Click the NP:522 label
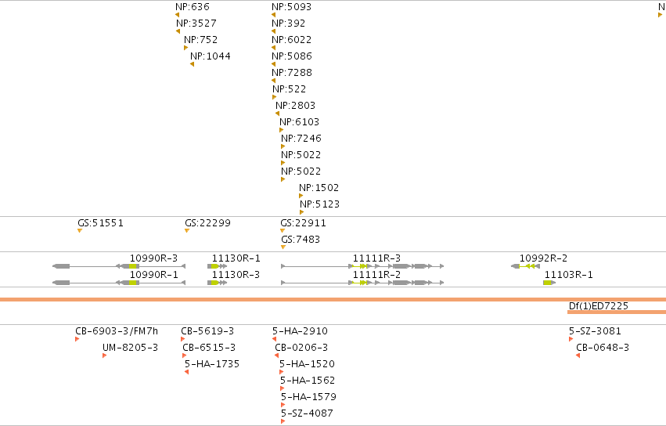This screenshot has width=666, height=426. click(290, 88)
